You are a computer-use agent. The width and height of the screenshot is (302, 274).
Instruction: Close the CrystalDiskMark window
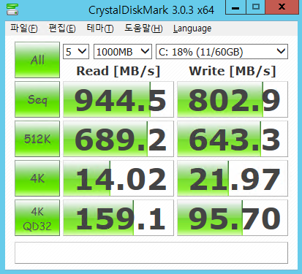click(x=282, y=7)
